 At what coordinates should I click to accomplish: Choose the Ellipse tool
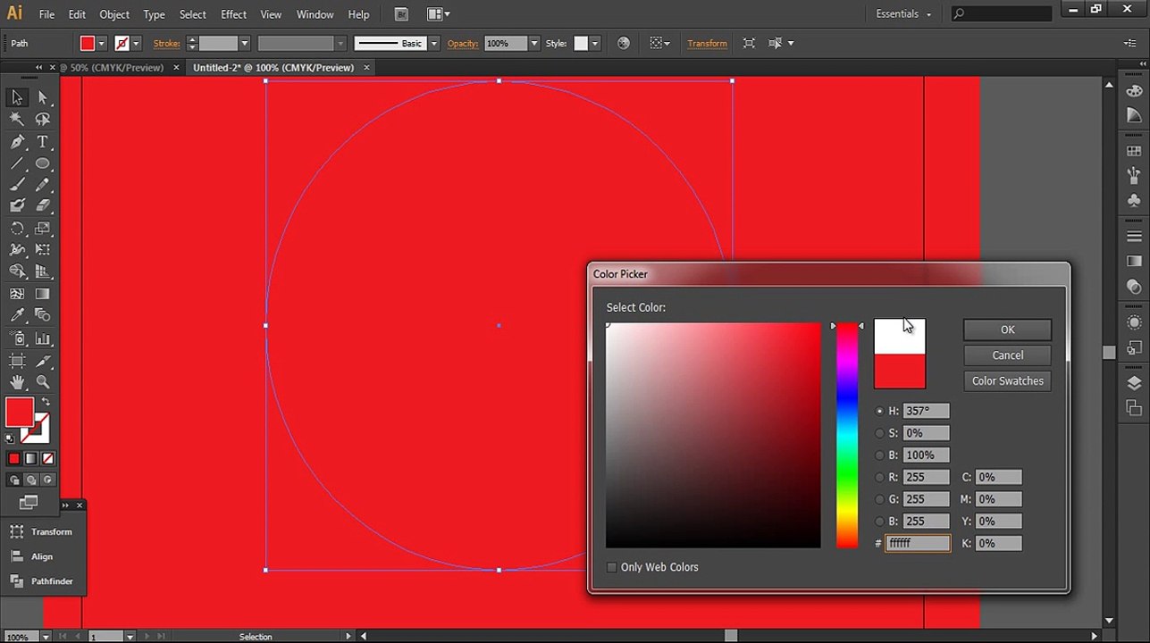tap(42, 163)
